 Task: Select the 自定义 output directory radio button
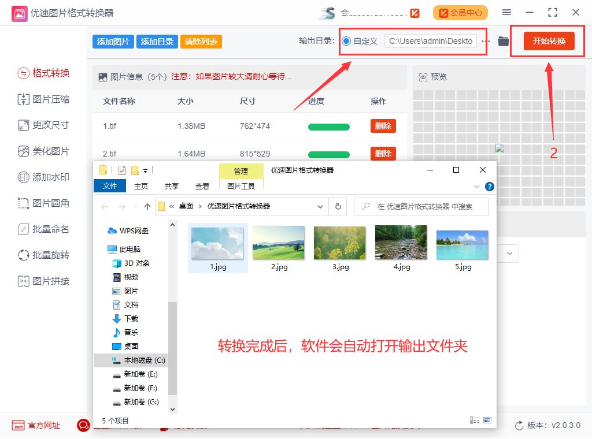click(346, 41)
